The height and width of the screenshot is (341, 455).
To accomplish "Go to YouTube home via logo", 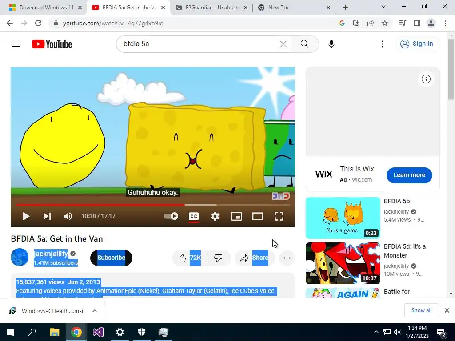I will (x=52, y=44).
